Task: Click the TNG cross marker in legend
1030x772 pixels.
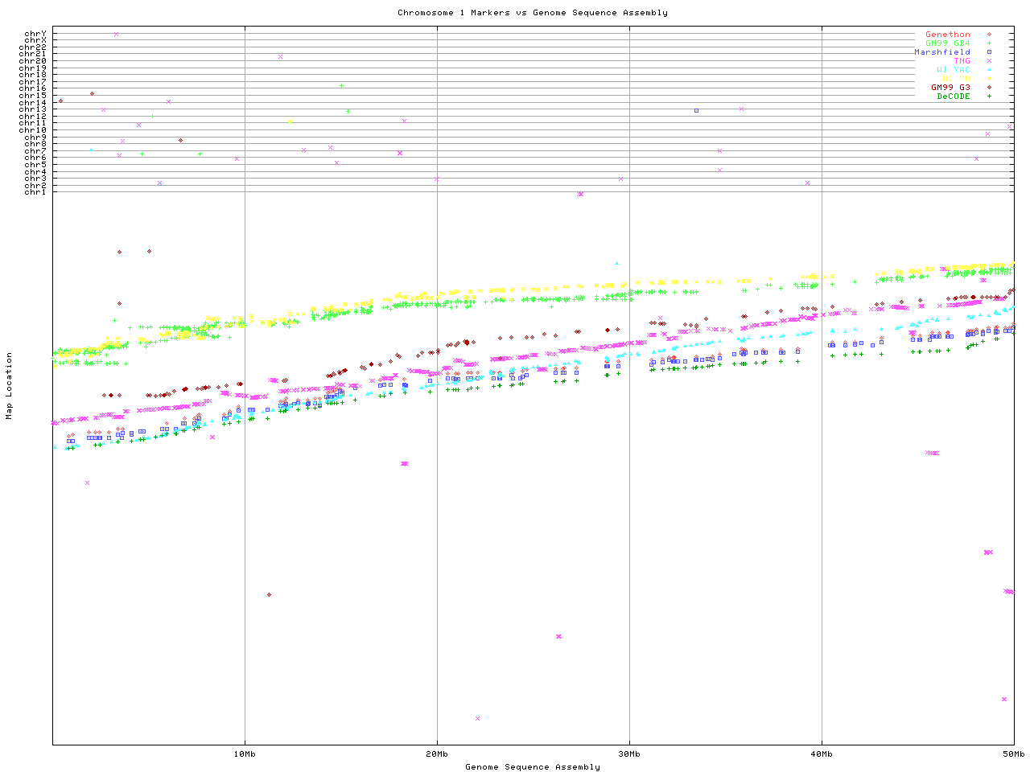Action: [989, 61]
